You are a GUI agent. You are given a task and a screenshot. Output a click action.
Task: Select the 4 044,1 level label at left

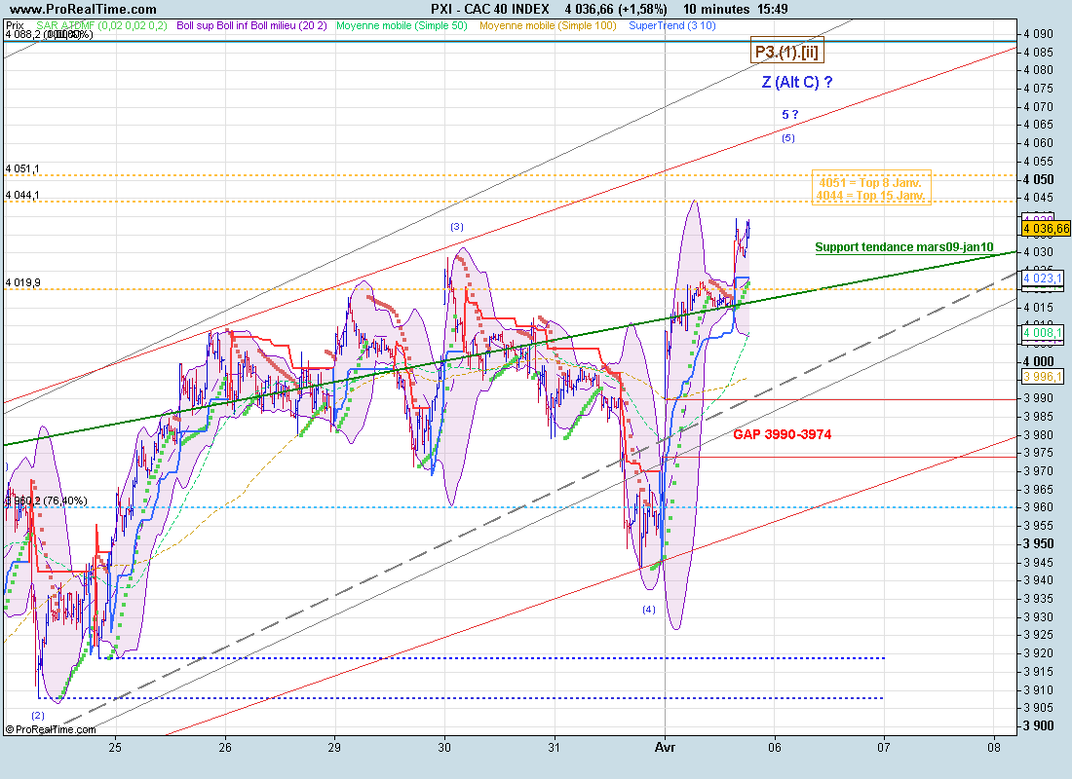click(x=22, y=195)
